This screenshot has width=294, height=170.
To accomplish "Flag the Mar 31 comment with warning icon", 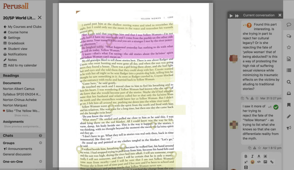I will [252, 98].
